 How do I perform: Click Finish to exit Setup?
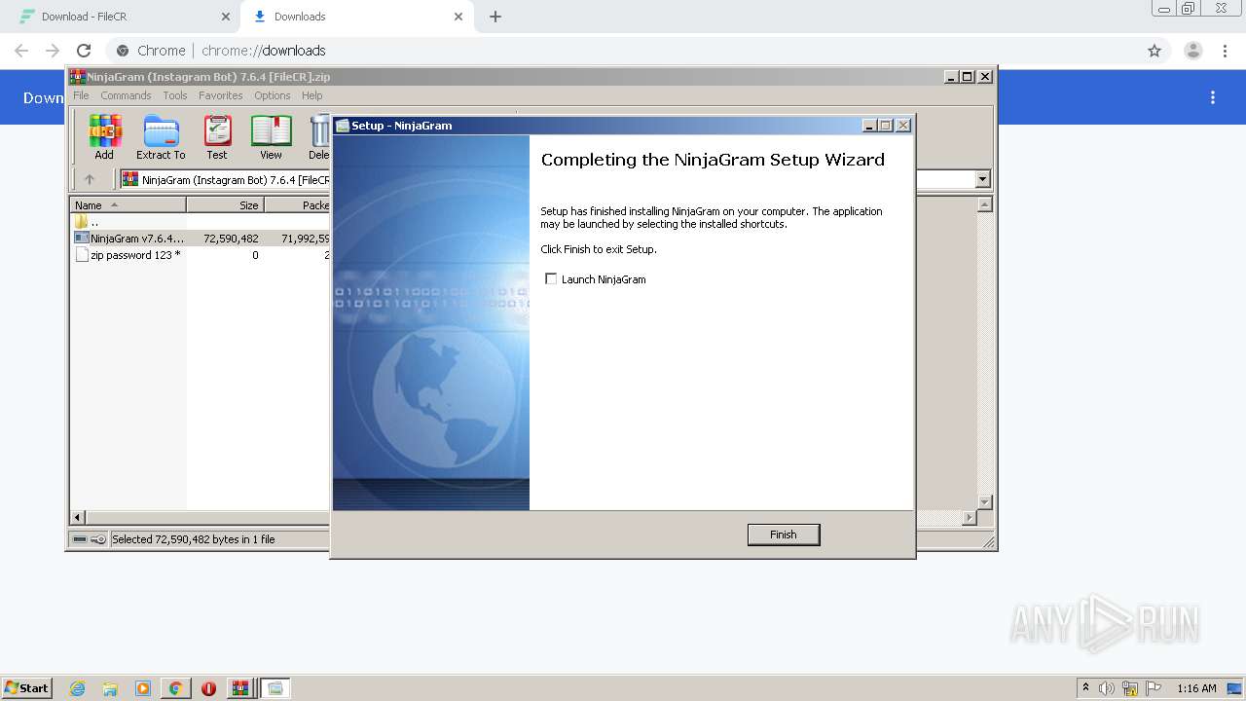coord(784,535)
